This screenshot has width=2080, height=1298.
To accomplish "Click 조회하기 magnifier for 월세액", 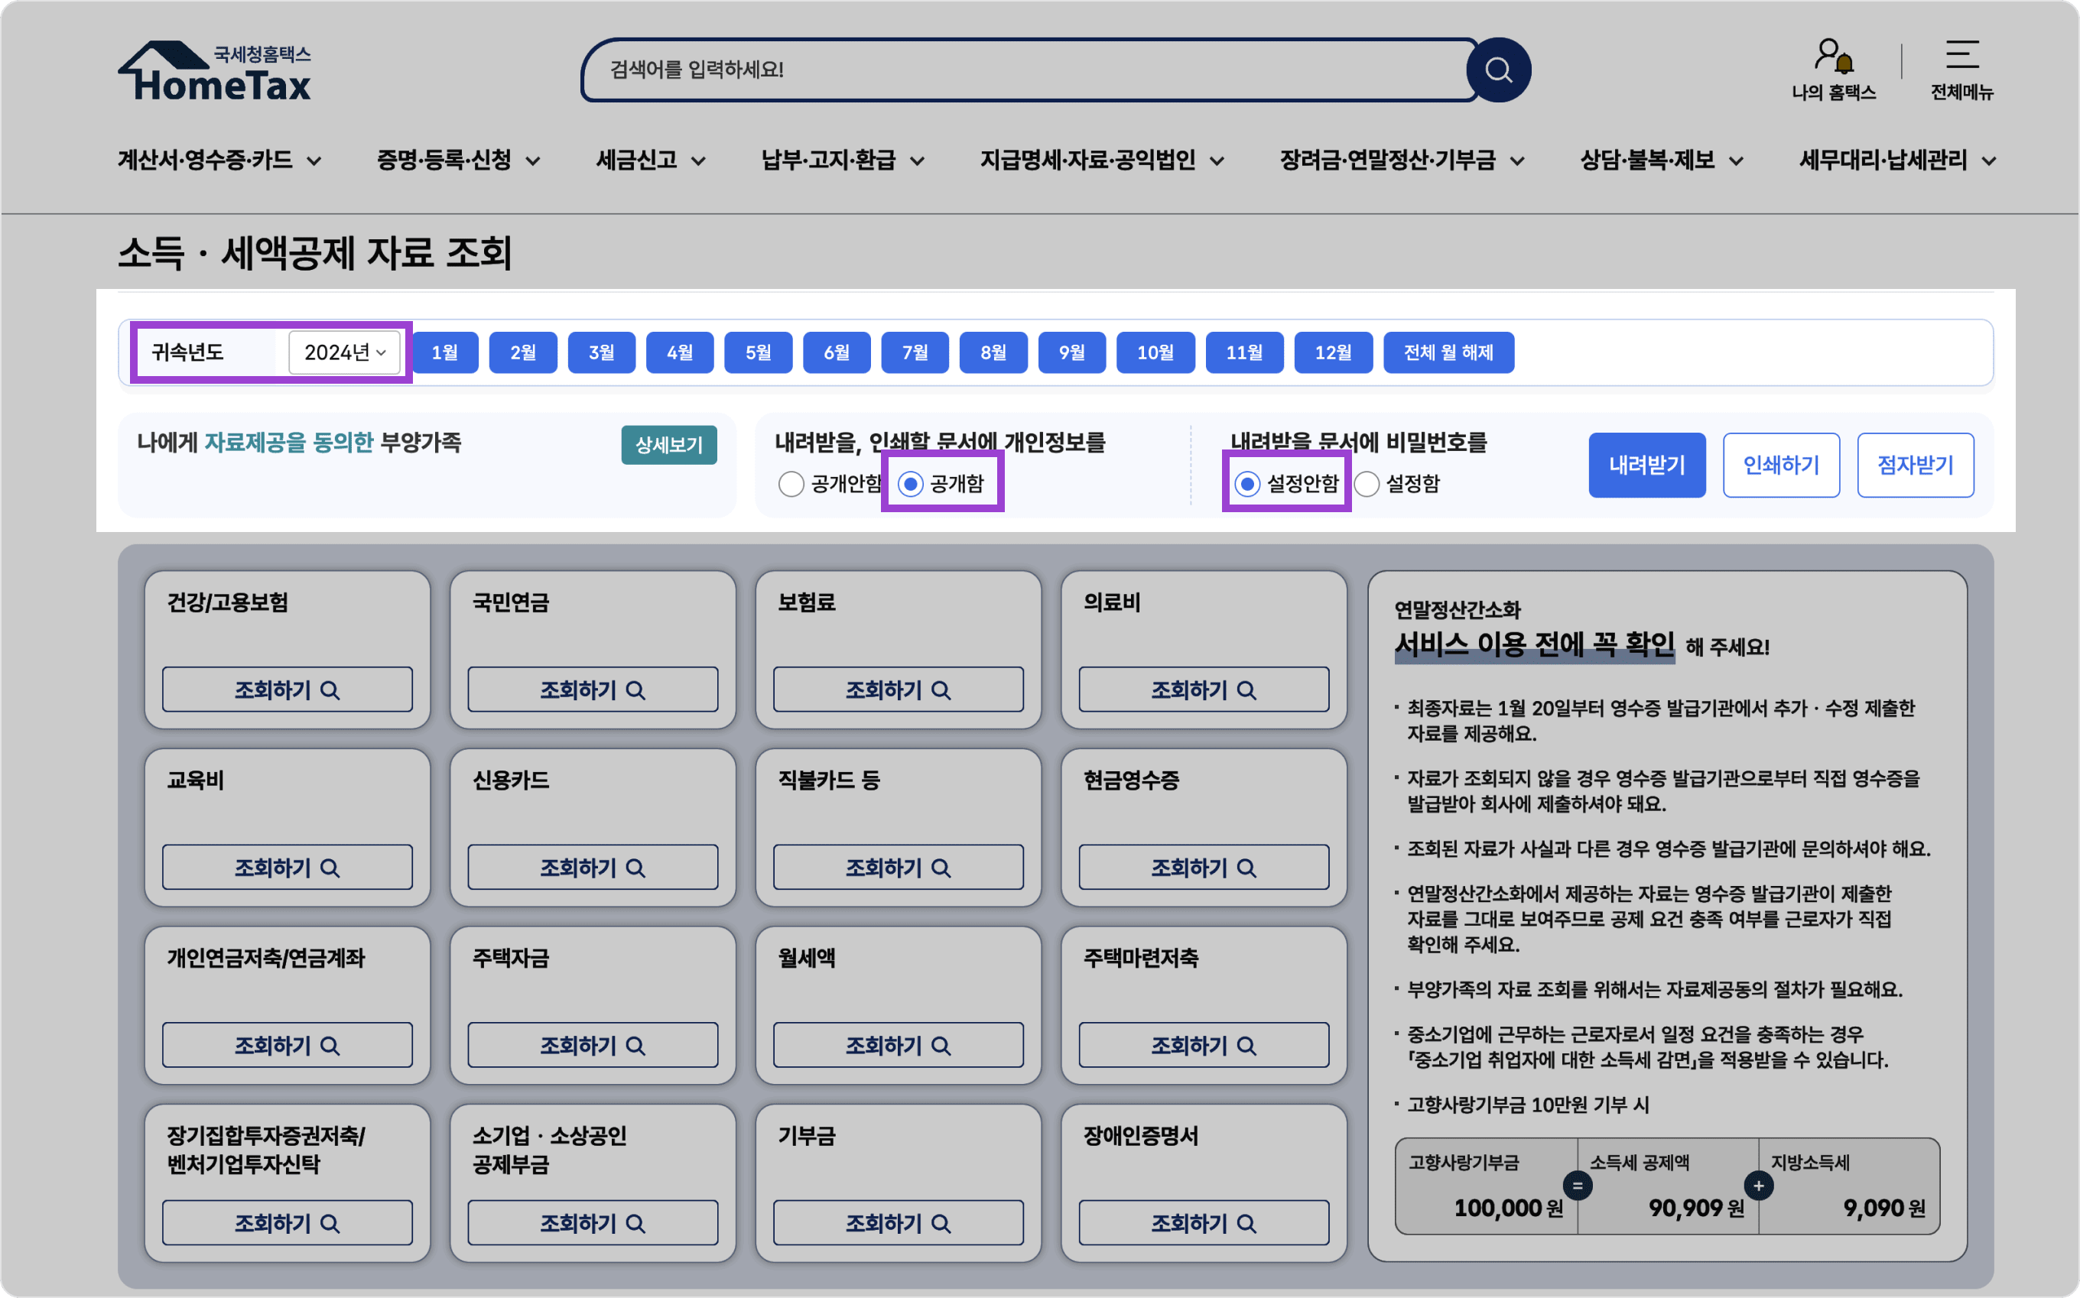I will tap(941, 1046).
